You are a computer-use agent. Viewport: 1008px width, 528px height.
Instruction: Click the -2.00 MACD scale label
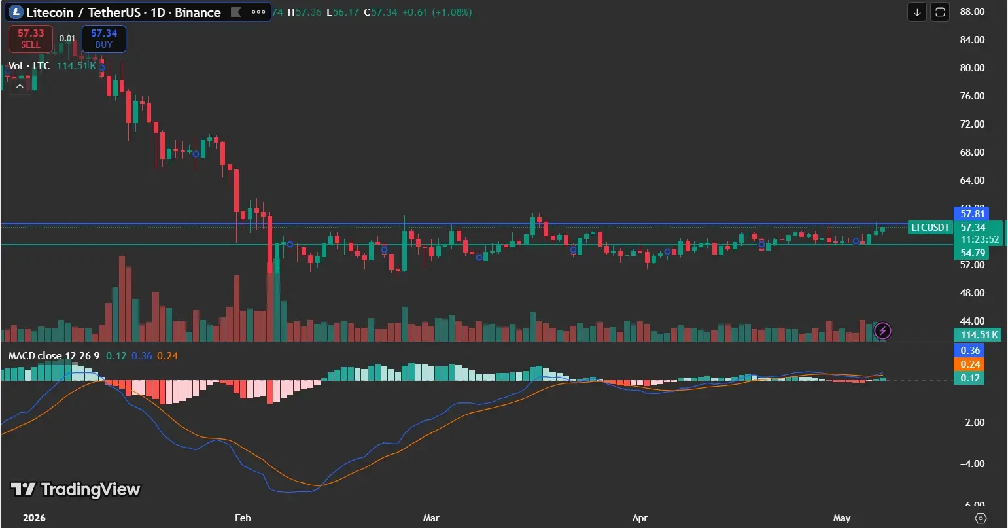[x=972, y=422]
